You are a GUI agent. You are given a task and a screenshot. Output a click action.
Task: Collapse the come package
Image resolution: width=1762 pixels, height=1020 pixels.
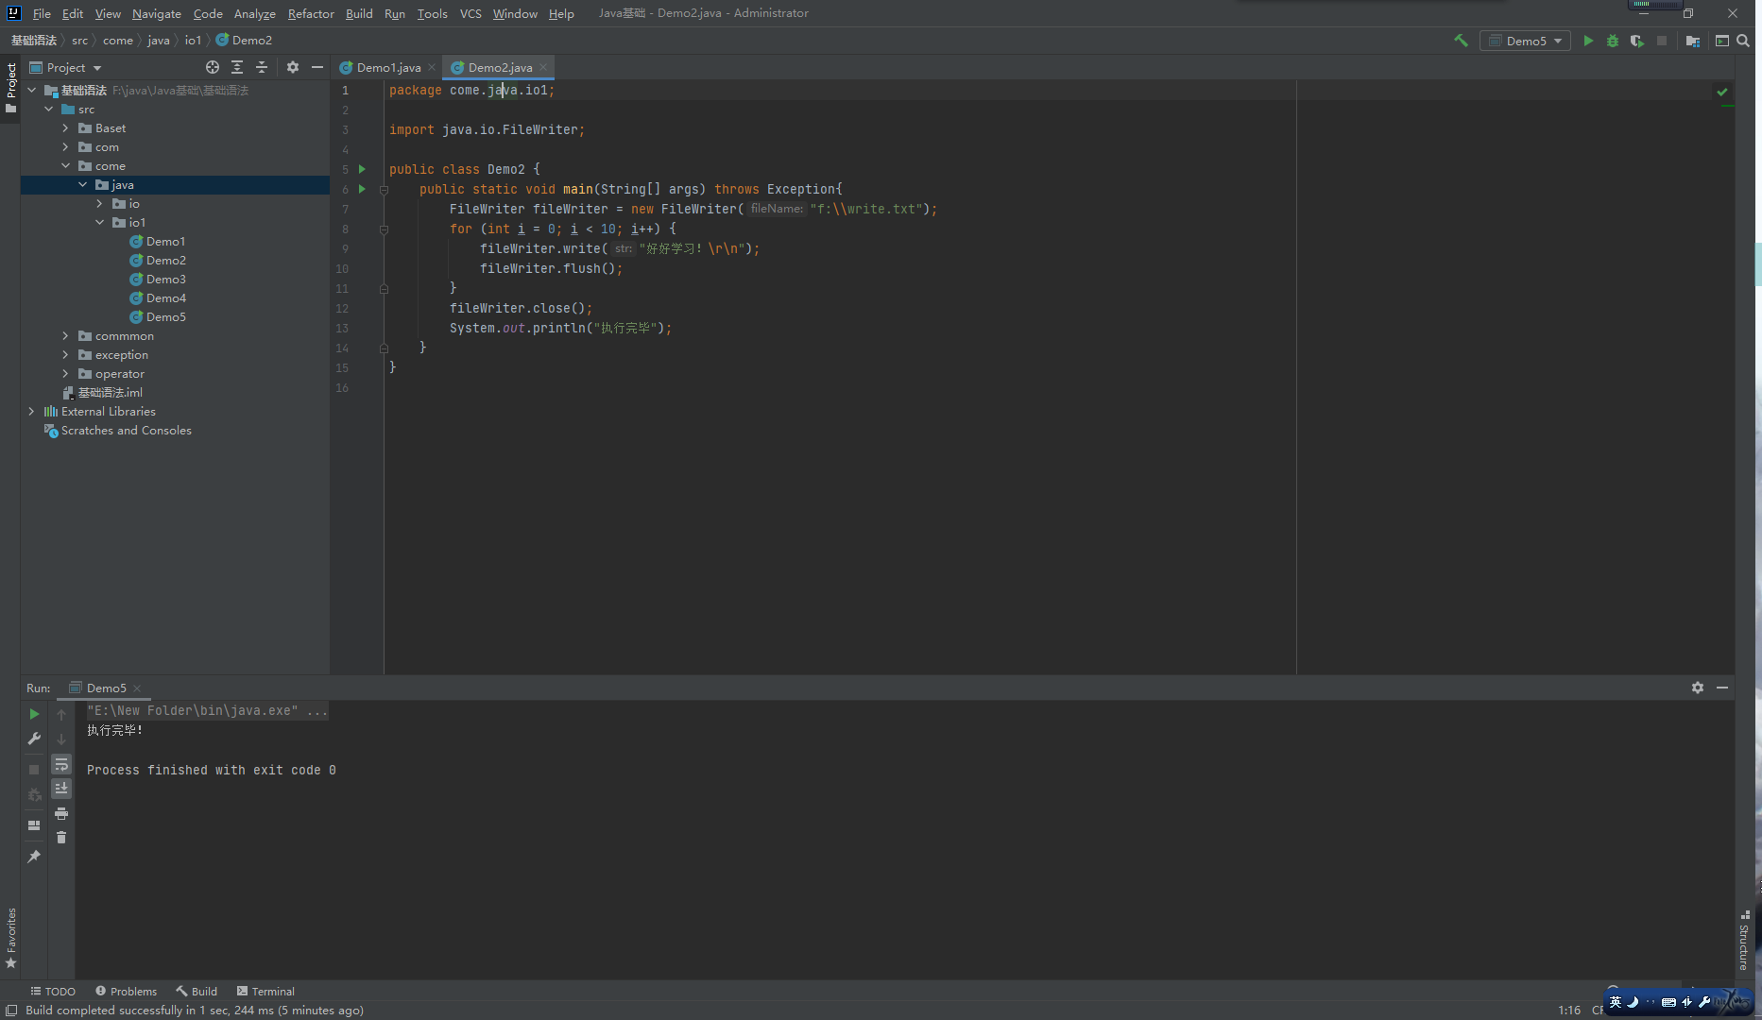pos(66,166)
